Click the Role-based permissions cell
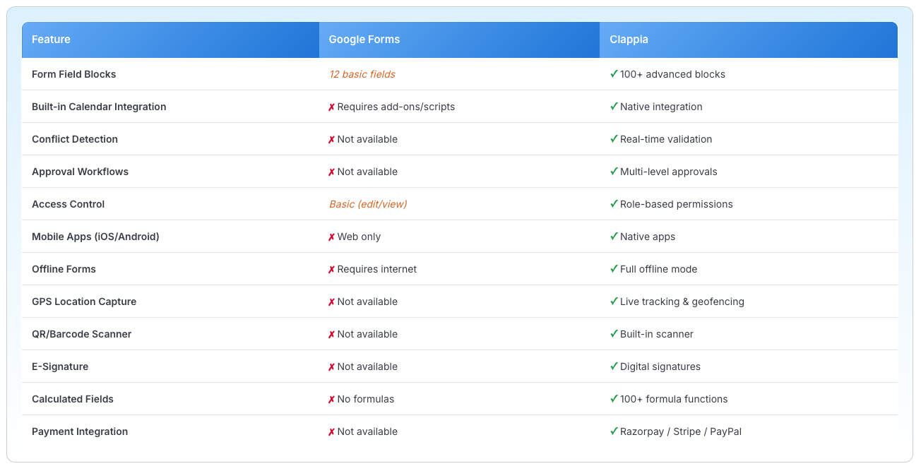The width and height of the screenshot is (921, 471). coord(676,204)
